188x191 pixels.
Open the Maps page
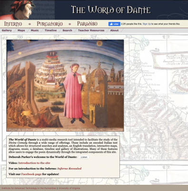[x=21, y=30]
